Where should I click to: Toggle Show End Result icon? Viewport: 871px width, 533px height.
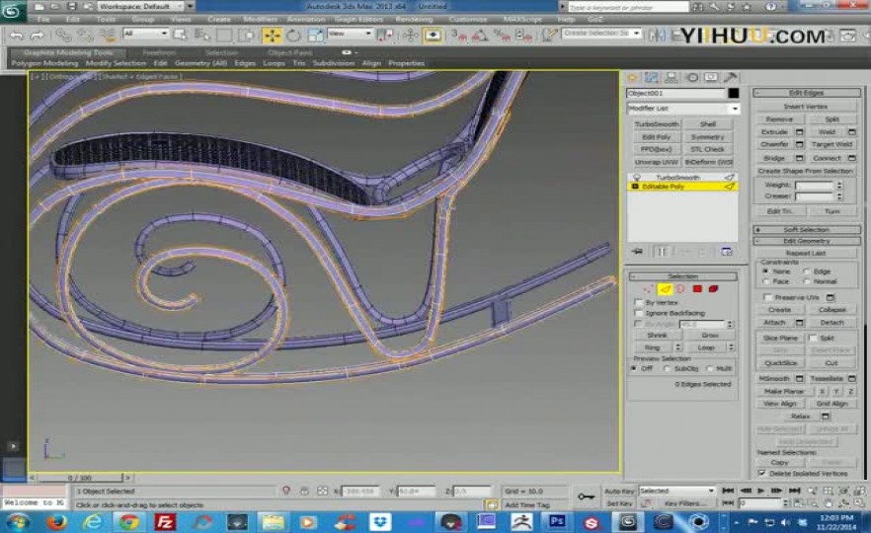point(662,252)
